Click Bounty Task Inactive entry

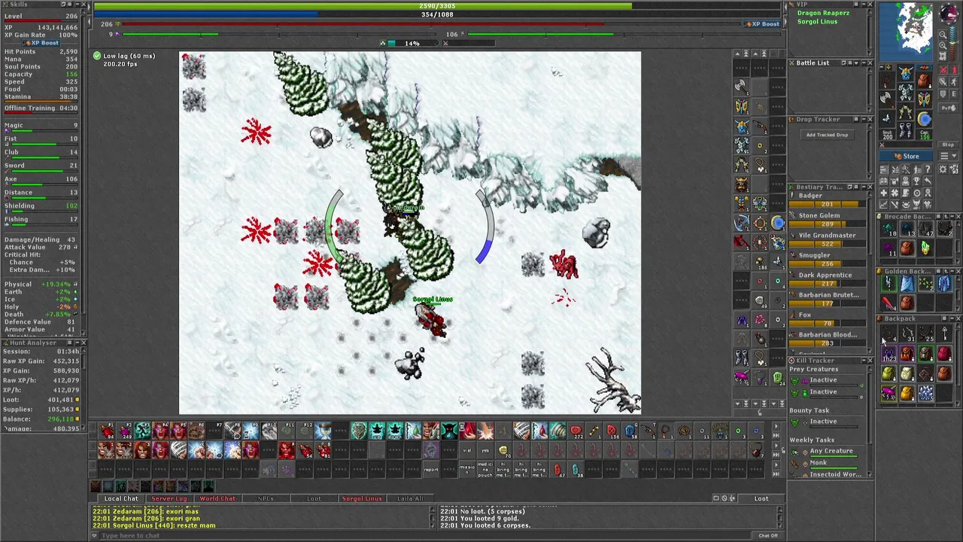(825, 423)
